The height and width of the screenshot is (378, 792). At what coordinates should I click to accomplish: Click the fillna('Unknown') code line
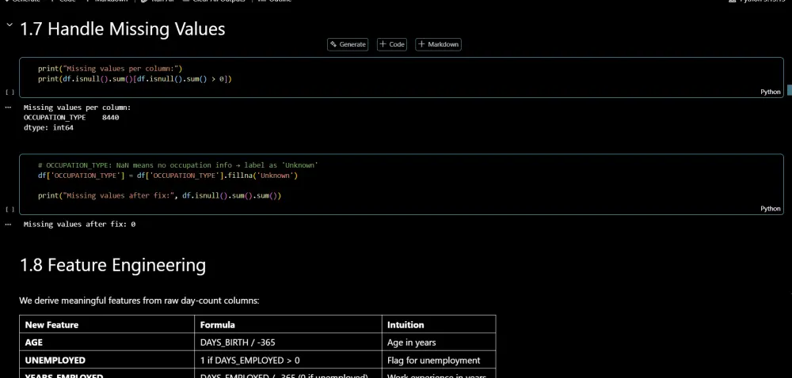[168, 176]
